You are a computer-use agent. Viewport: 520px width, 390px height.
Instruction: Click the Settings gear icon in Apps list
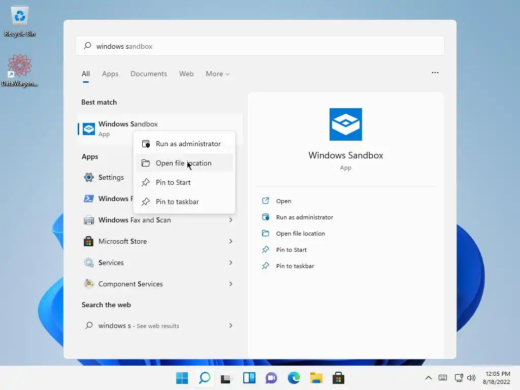(x=88, y=177)
